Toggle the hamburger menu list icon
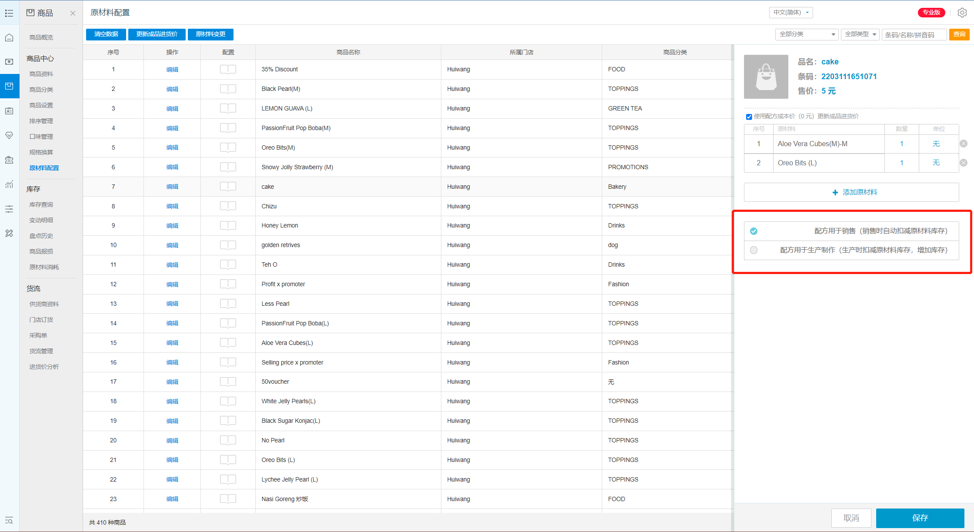The height and width of the screenshot is (532, 974). pos(9,13)
